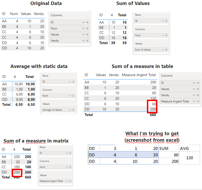Click ID header in Sum of Values matrix
The width and height of the screenshot is (202, 190).
[101, 15]
